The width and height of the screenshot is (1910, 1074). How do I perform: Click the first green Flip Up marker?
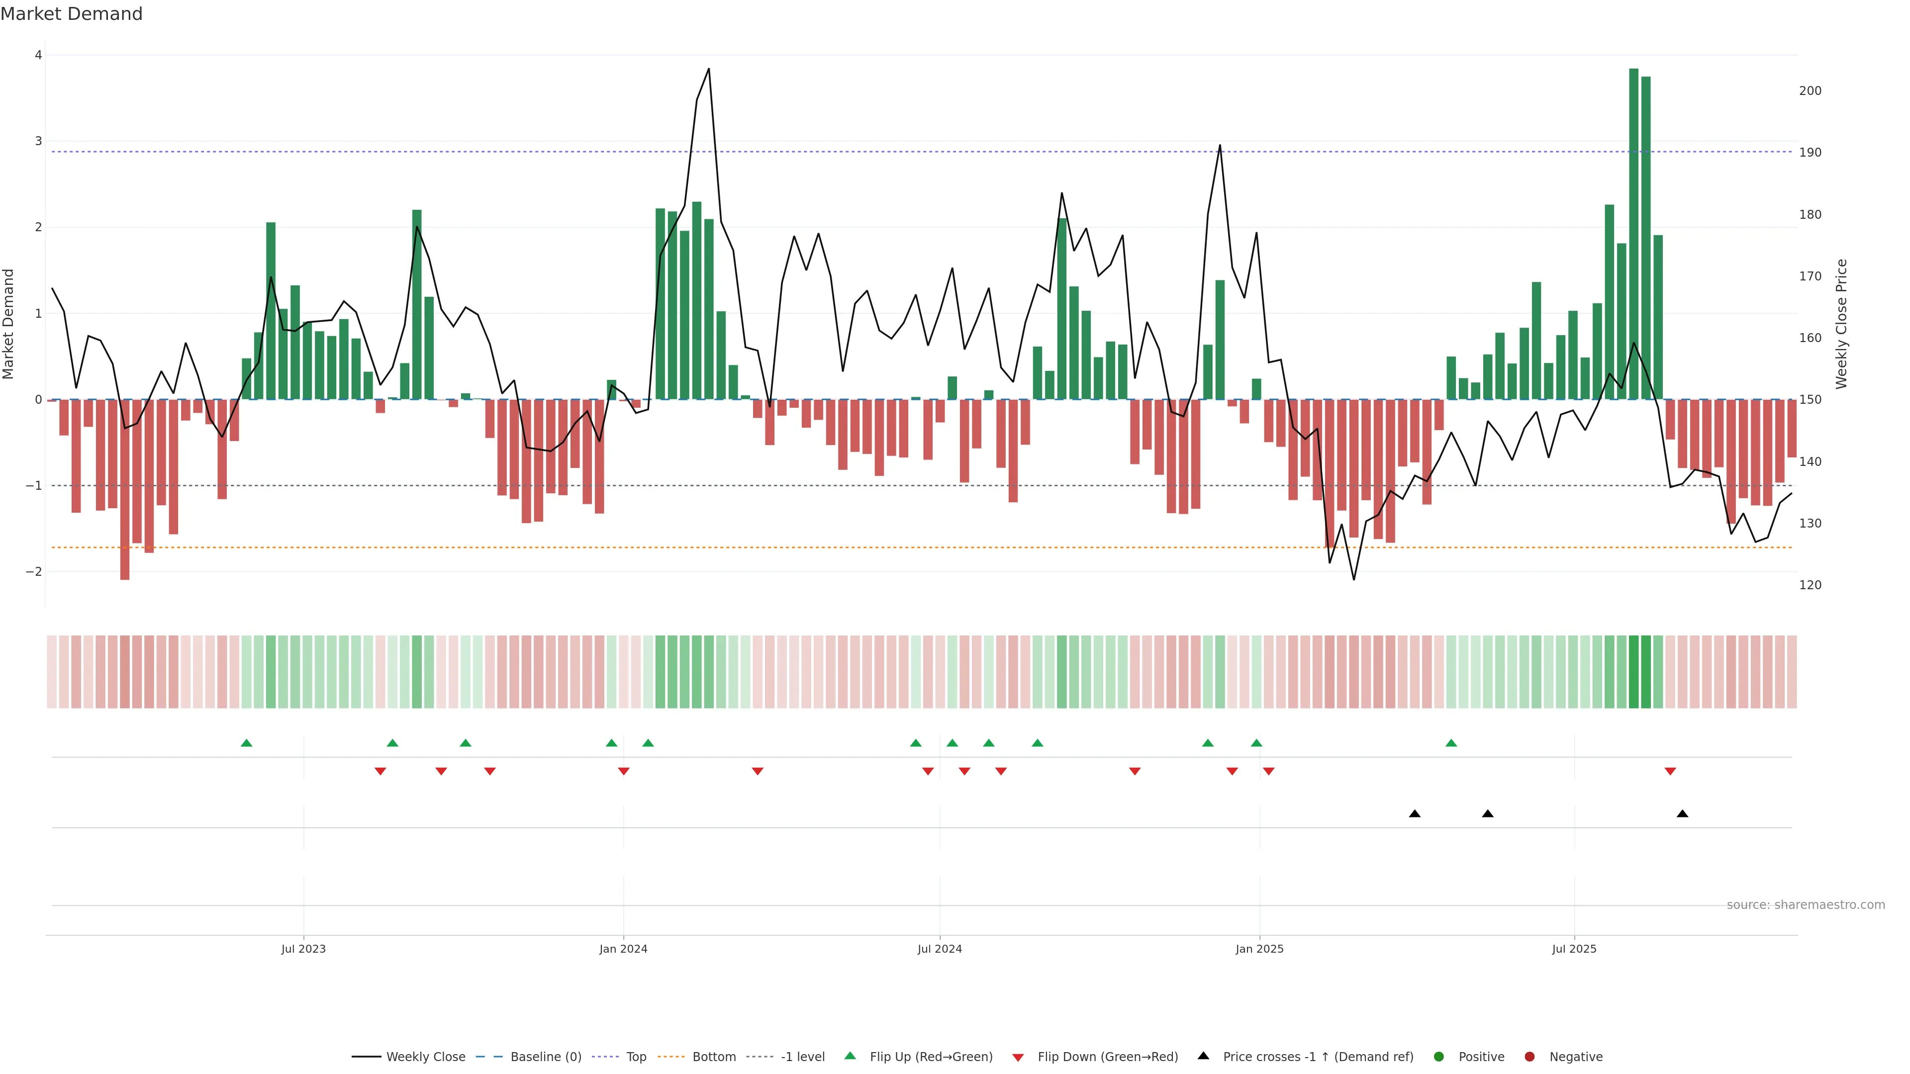247,743
